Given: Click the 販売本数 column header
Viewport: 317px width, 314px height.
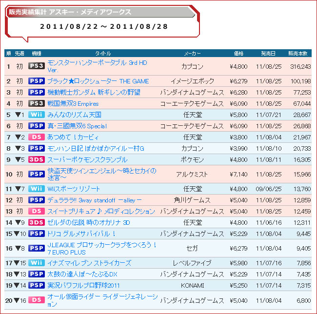Looking at the screenshot, I should pos(298,53).
